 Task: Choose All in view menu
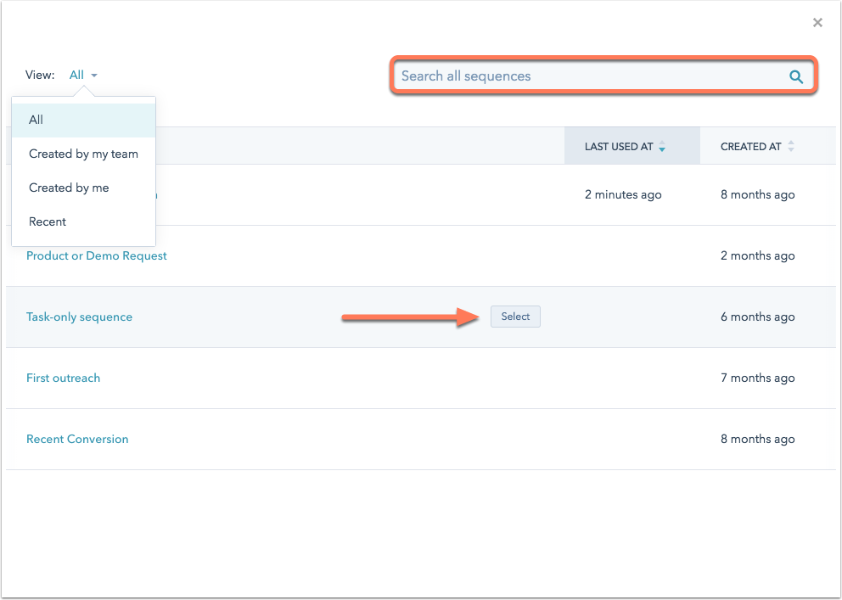click(84, 120)
